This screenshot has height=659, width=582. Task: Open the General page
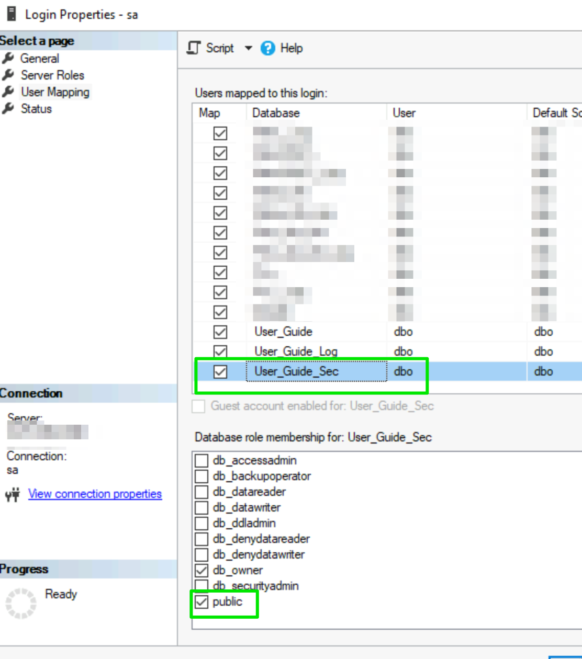click(x=40, y=59)
